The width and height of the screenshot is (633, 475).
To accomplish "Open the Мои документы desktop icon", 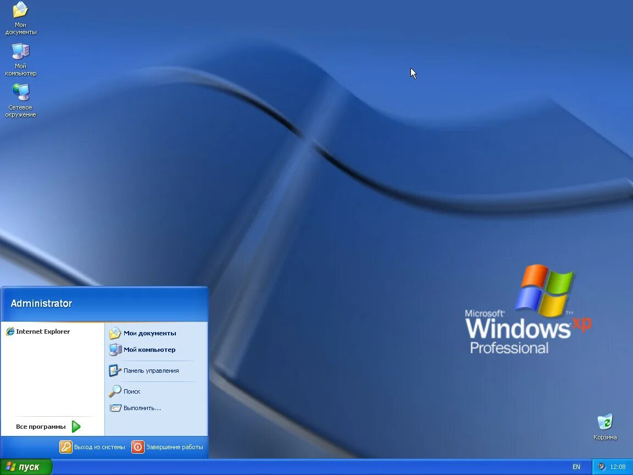I will click(x=20, y=18).
